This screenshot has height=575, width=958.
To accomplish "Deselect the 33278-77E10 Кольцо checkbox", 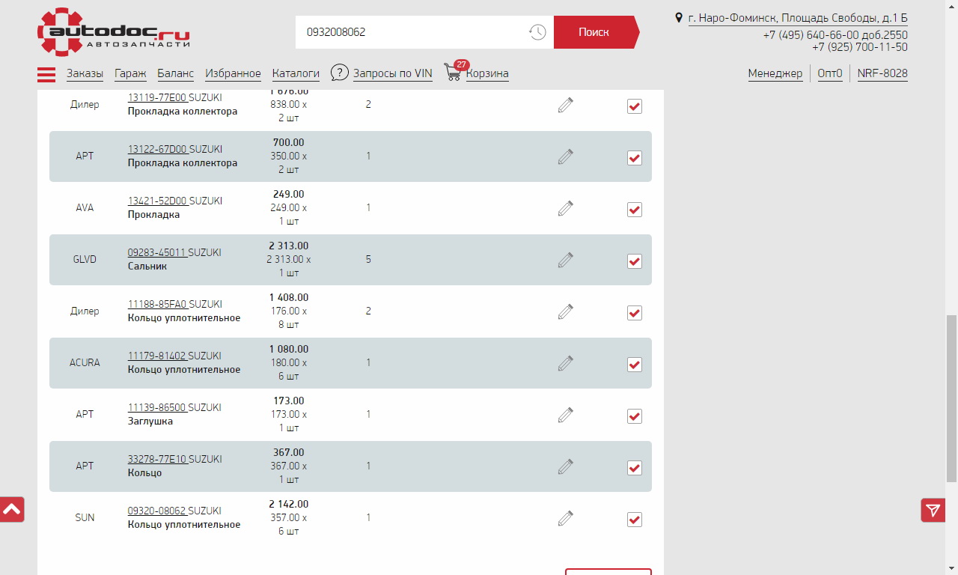I will 635,468.
